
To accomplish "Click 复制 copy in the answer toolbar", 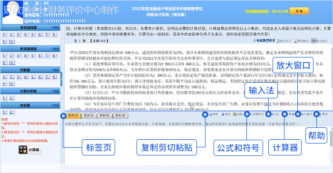I will pos(213,114).
